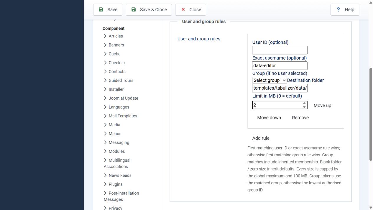The image size is (373, 210).
Task: Click the Close button in toolbar
Action: pos(190,9)
